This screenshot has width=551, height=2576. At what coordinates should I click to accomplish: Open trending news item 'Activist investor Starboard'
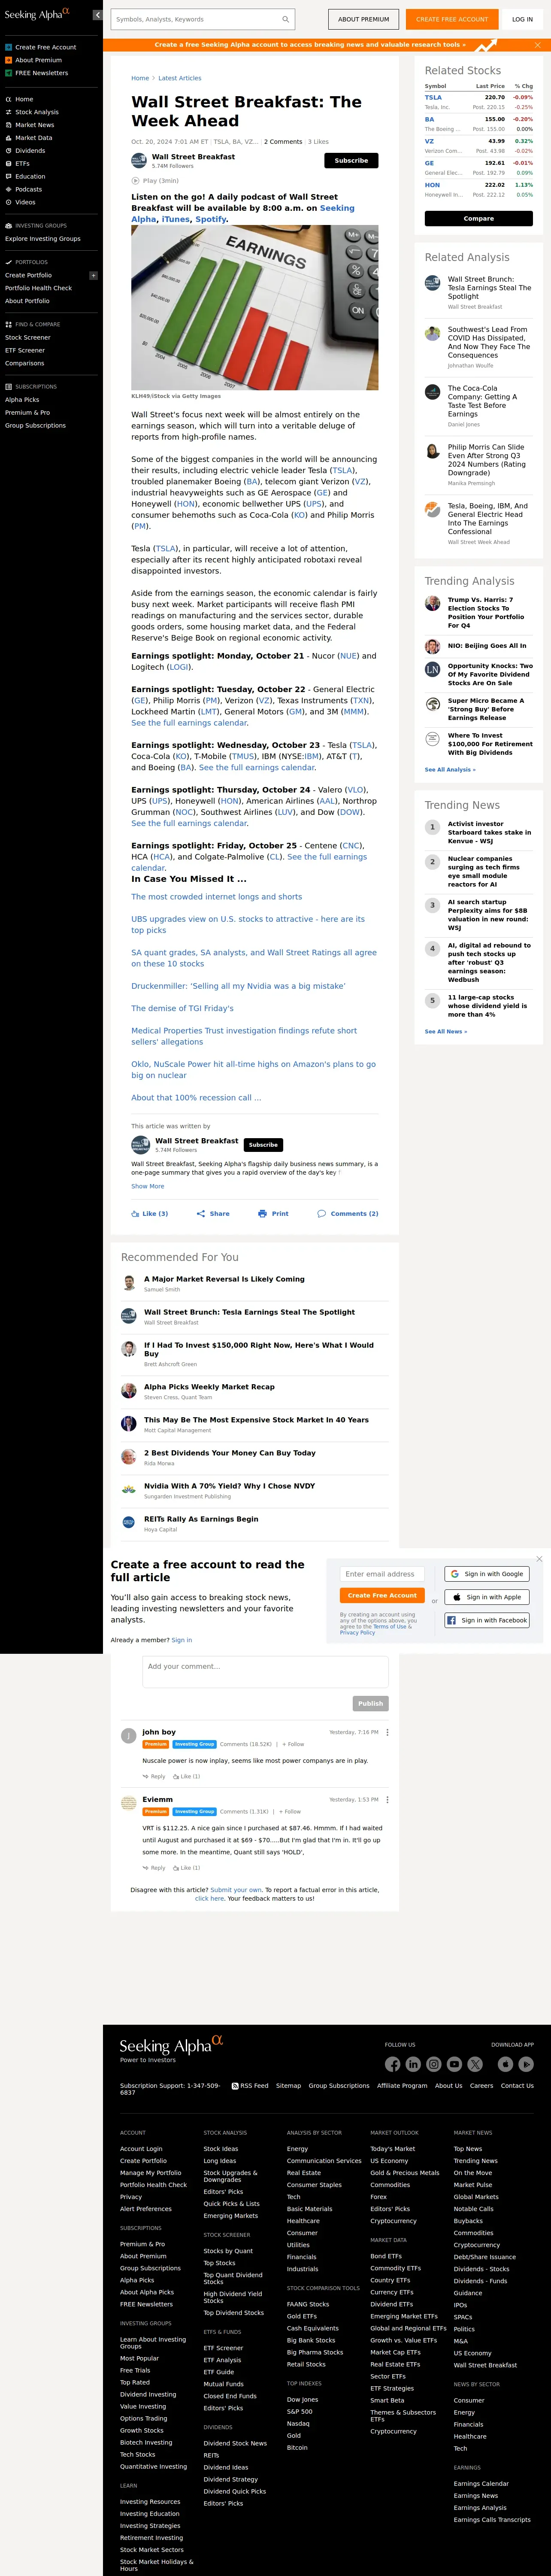click(489, 832)
